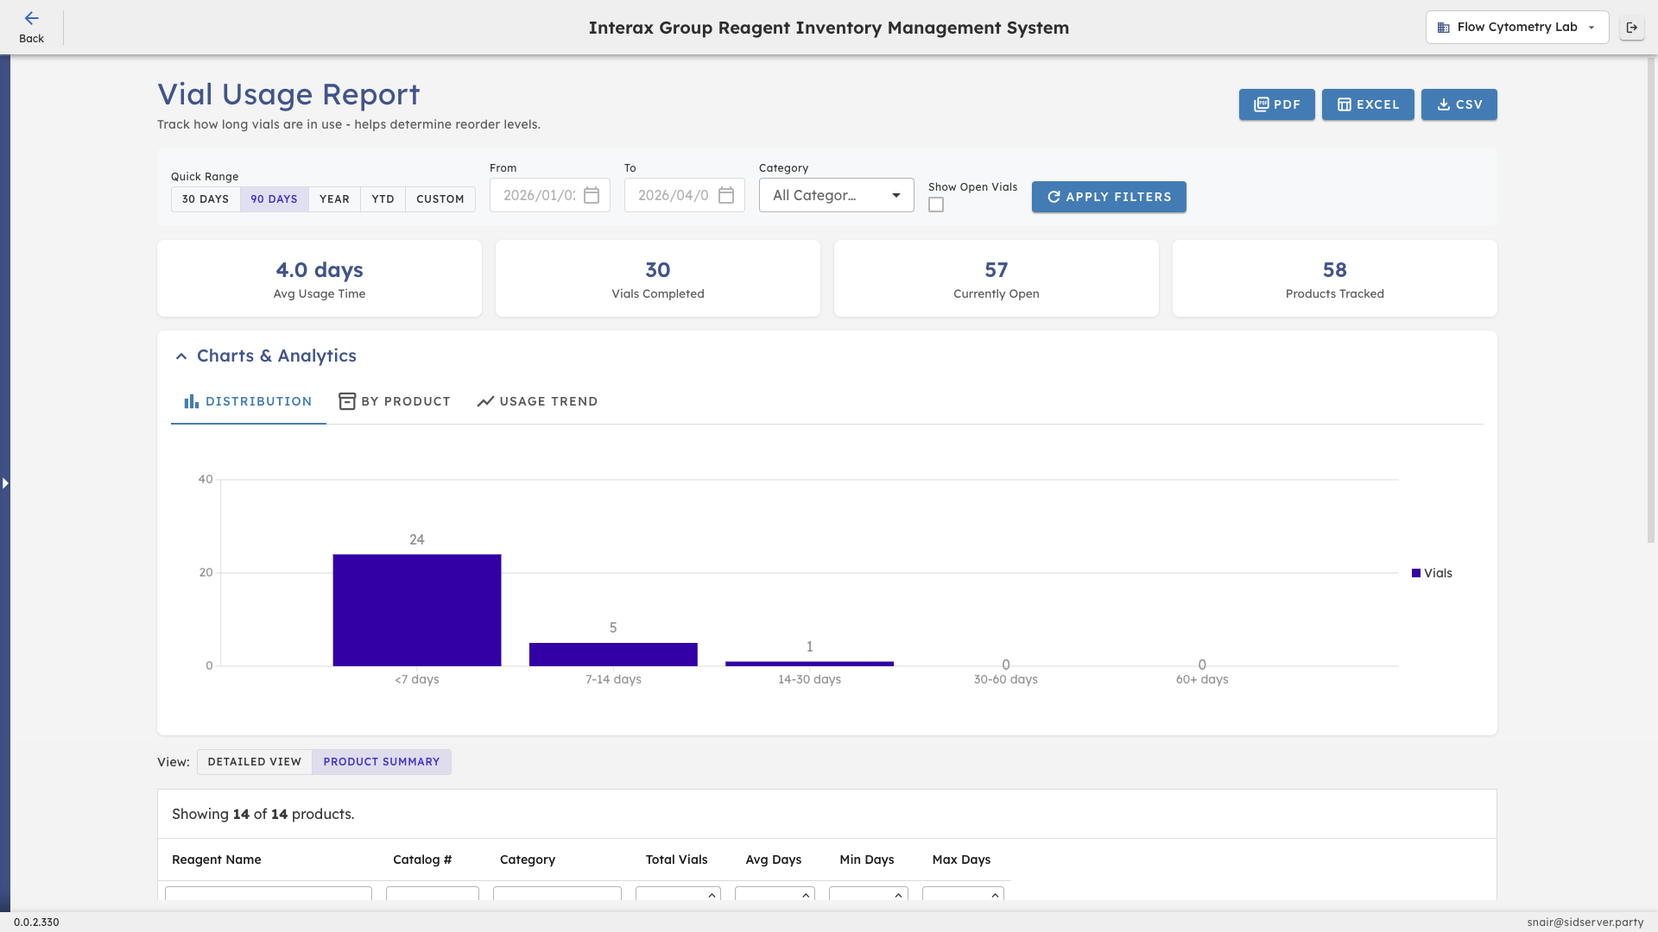
Task: Click the Apply Filters button
Action: click(x=1109, y=197)
